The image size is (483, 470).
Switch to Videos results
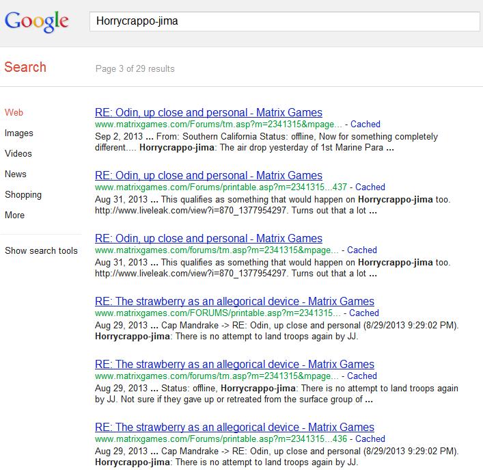pyautogui.click(x=18, y=153)
